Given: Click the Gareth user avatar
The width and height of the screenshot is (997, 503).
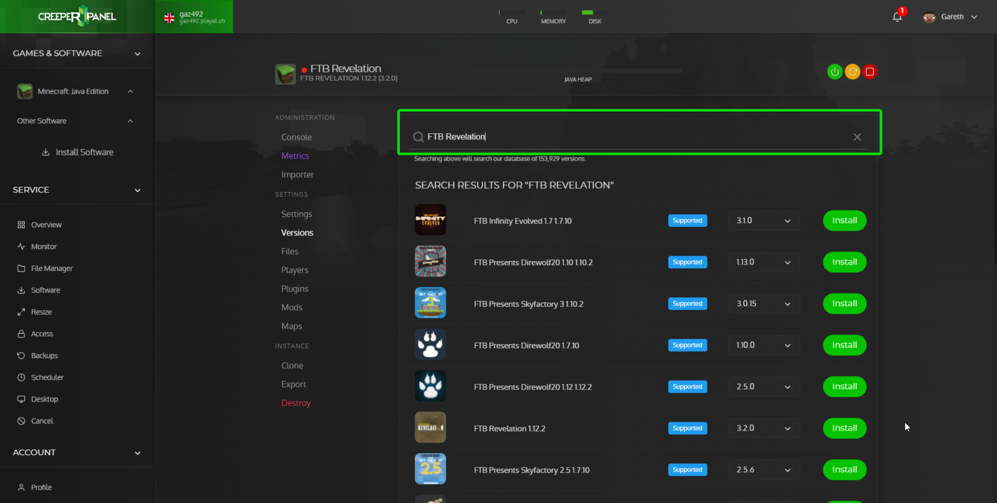Looking at the screenshot, I should point(929,17).
